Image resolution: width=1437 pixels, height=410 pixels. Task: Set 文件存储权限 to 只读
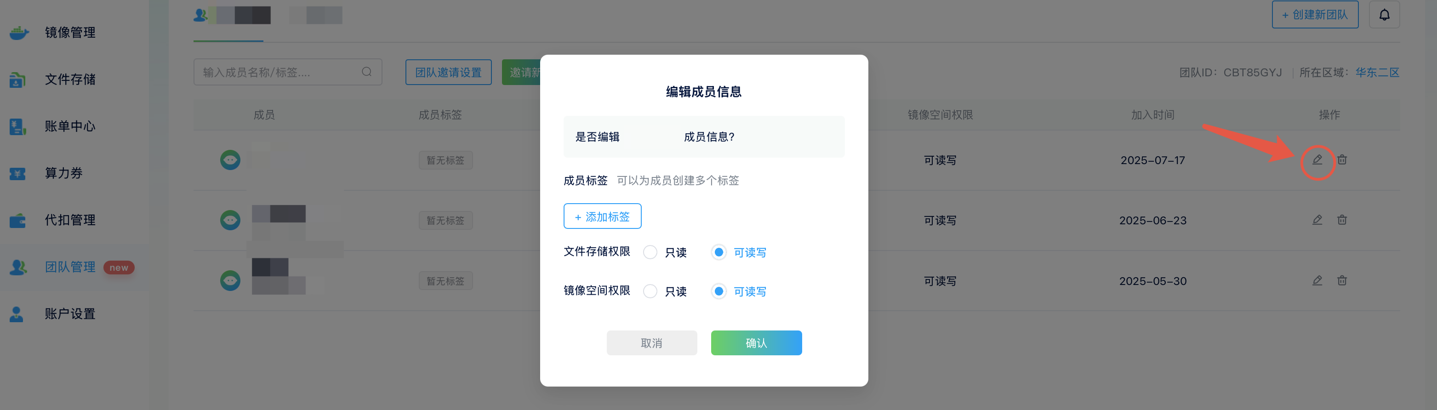(x=650, y=252)
